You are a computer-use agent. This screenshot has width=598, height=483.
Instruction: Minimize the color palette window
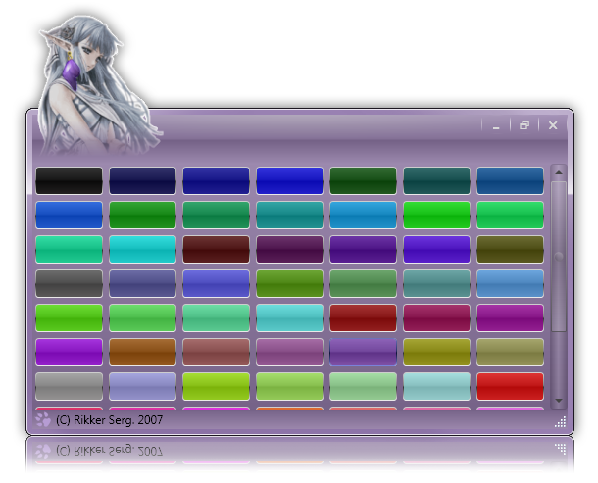(496, 125)
